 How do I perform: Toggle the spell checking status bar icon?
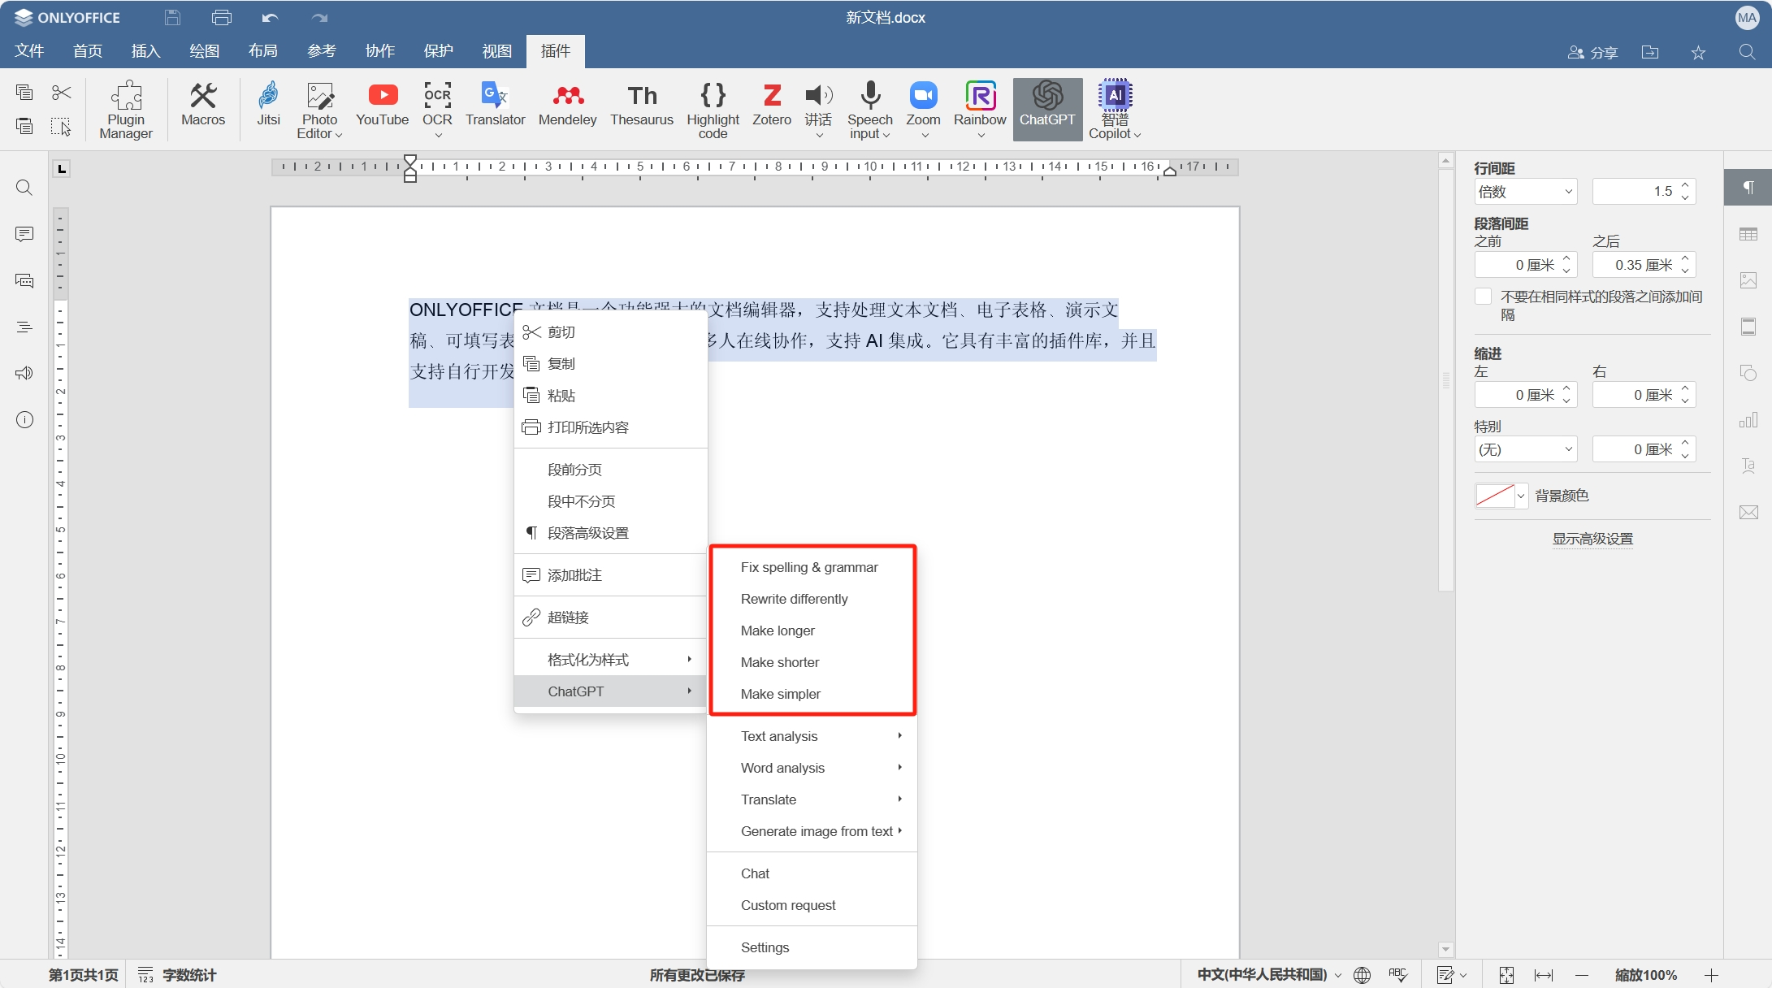pos(1398,974)
